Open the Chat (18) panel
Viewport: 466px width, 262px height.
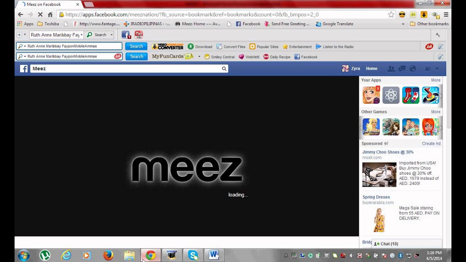[407, 244]
